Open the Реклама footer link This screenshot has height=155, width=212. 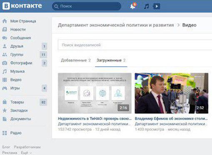tap(10, 153)
